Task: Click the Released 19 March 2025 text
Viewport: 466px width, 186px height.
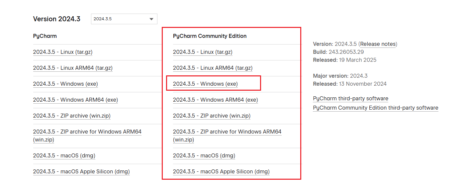Action: click(345, 60)
